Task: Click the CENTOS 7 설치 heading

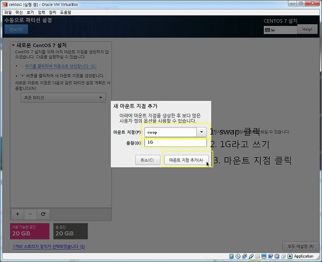Action: (280, 21)
